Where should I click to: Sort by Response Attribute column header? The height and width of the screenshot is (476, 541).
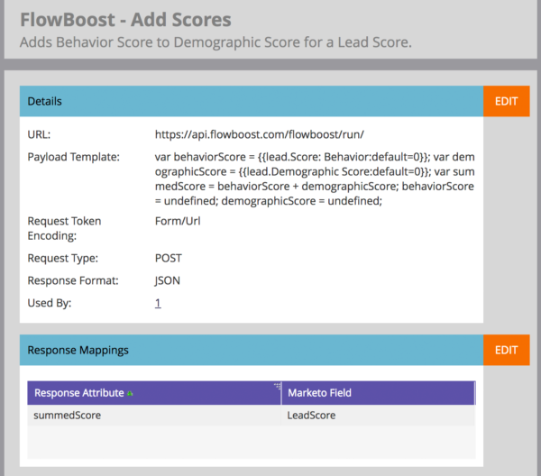pyautogui.click(x=154, y=393)
